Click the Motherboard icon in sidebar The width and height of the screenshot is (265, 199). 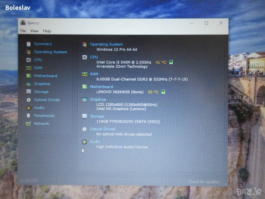click(28, 76)
